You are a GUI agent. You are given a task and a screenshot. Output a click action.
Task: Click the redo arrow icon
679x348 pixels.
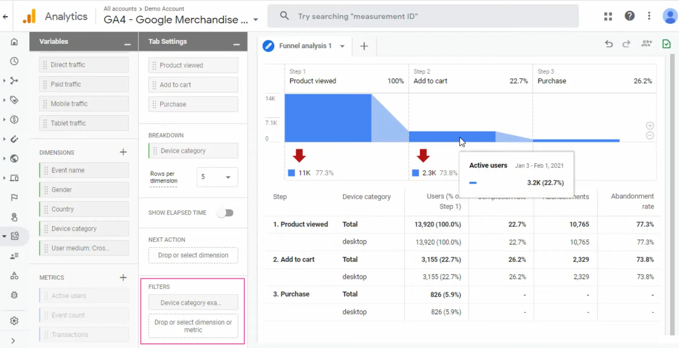point(626,44)
